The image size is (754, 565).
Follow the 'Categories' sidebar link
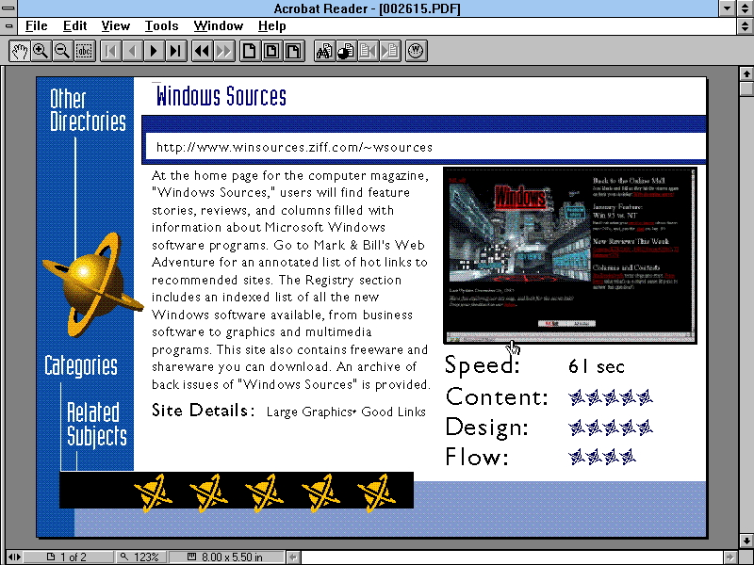(81, 366)
